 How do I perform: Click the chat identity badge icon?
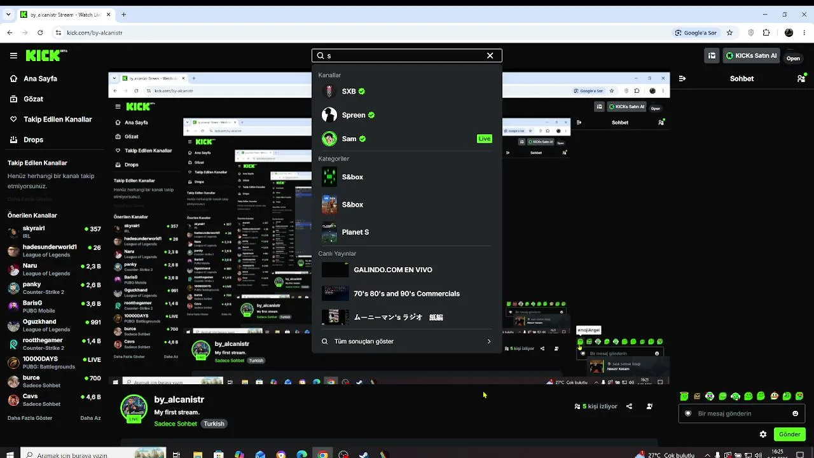pyautogui.click(x=687, y=413)
